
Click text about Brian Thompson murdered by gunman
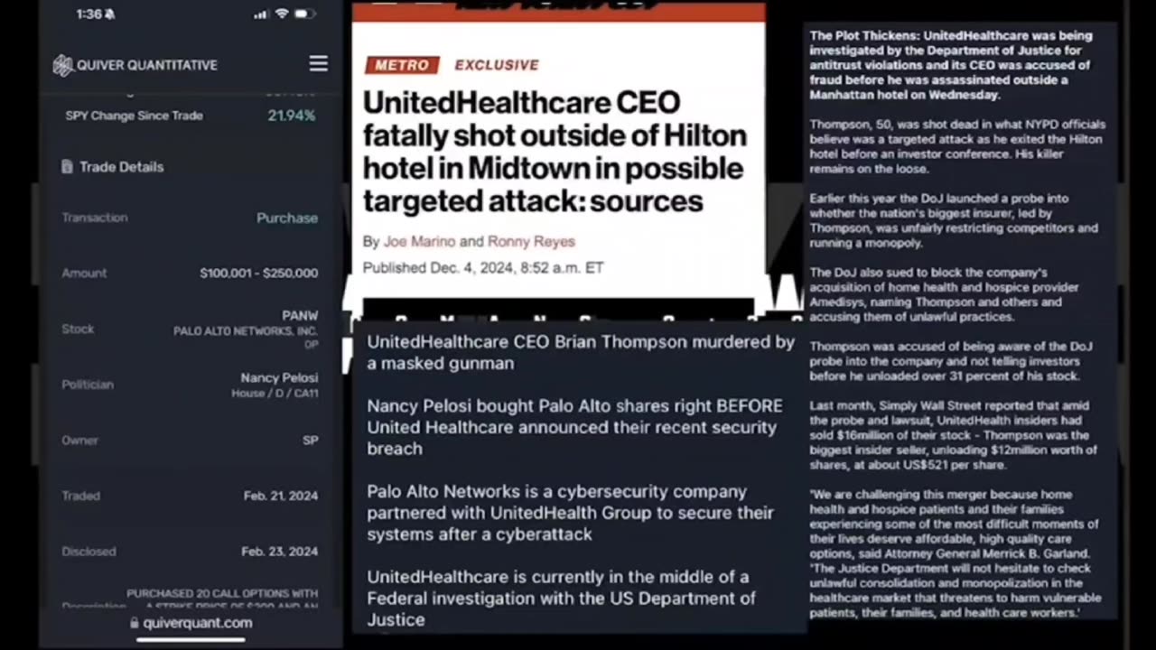coord(580,353)
